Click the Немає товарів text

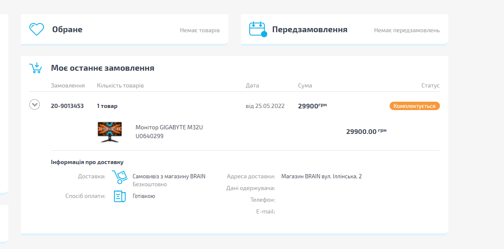tap(199, 31)
